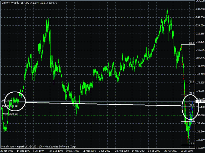This screenshot has height=153, width=205.
Task: Select the Fibonacci 61.8 level label
Action: pos(192,82)
